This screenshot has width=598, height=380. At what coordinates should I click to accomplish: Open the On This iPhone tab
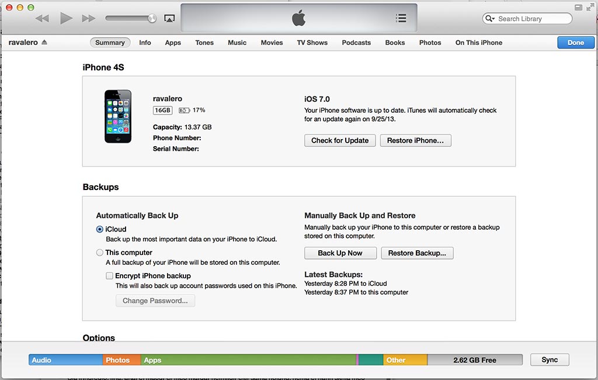tap(478, 42)
